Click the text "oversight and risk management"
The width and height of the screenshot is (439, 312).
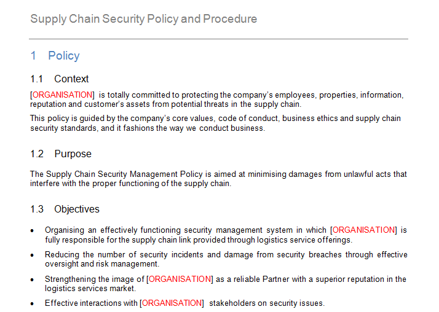(102, 264)
